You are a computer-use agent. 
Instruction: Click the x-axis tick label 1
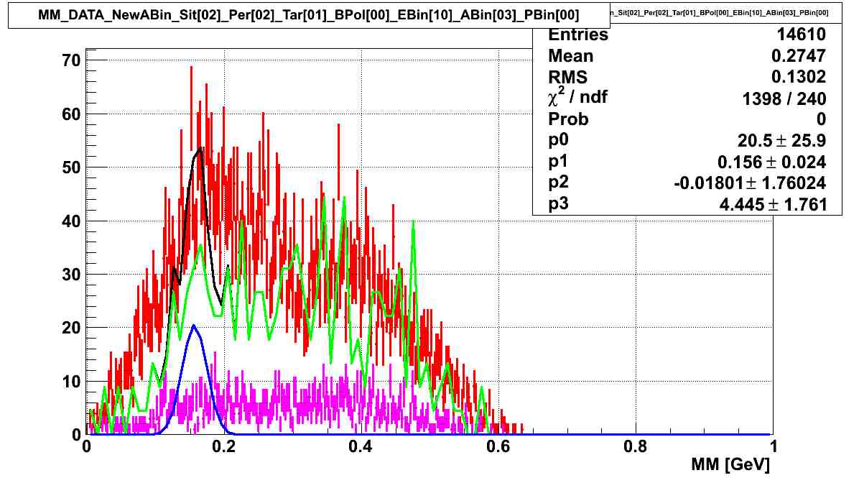[x=773, y=445]
